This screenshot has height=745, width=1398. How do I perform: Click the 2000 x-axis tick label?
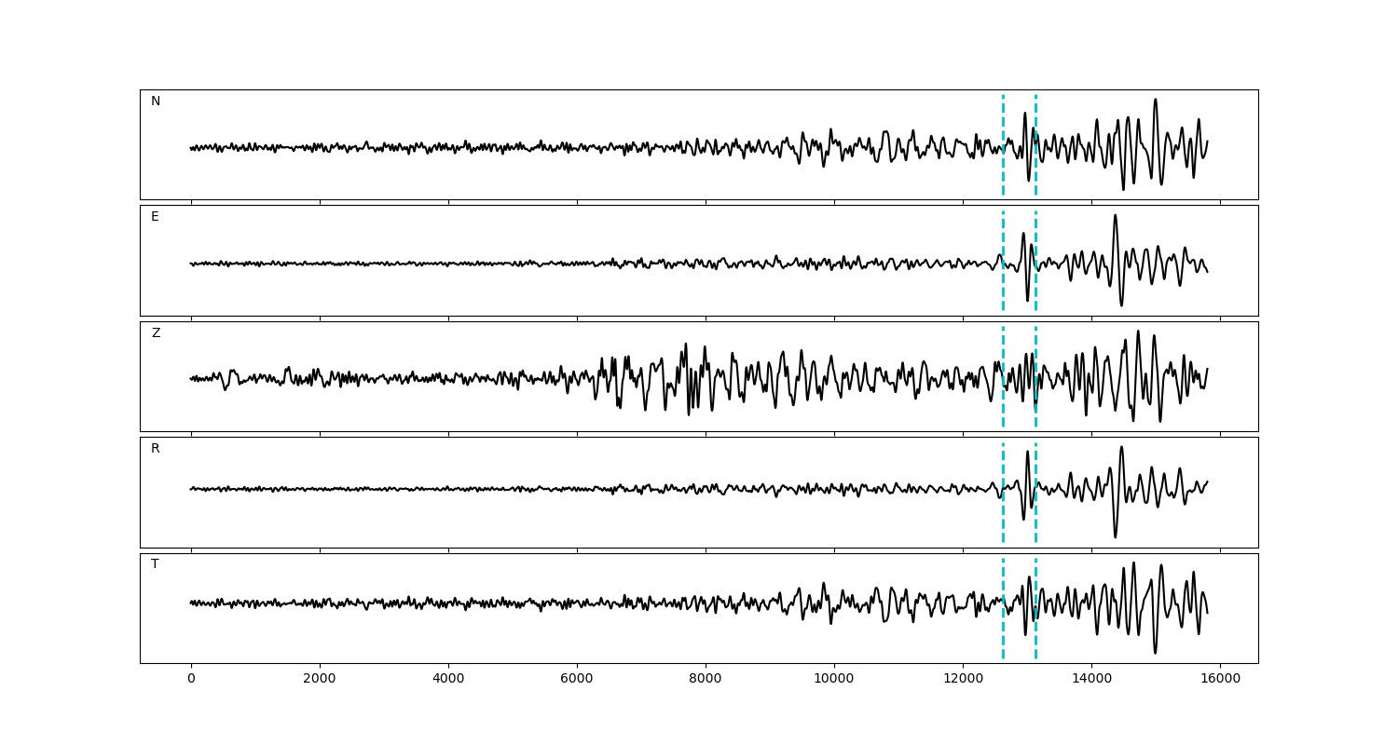[x=320, y=679]
